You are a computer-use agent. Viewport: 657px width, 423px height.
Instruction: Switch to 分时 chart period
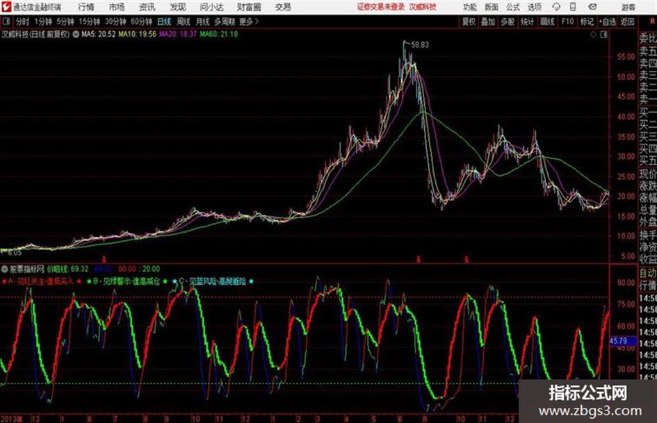coord(22,22)
